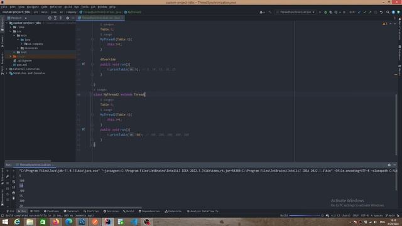Image resolution: width=402 pixels, height=226 pixels.
Task: Open the Refactor menu
Action: pyautogui.click(x=56, y=7)
